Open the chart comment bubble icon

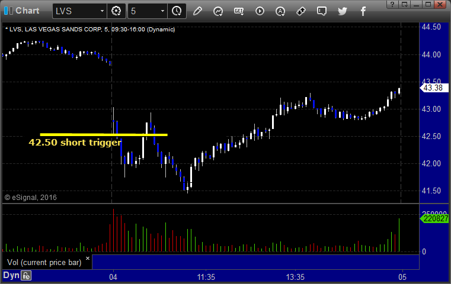tap(322, 11)
